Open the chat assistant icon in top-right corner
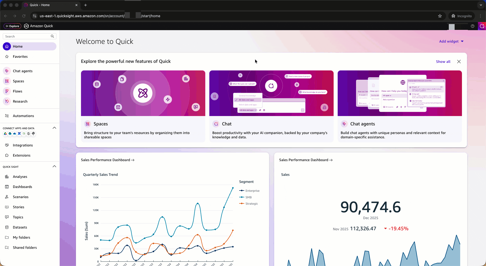This screenshot has width=486, height=266. [482, 26]
